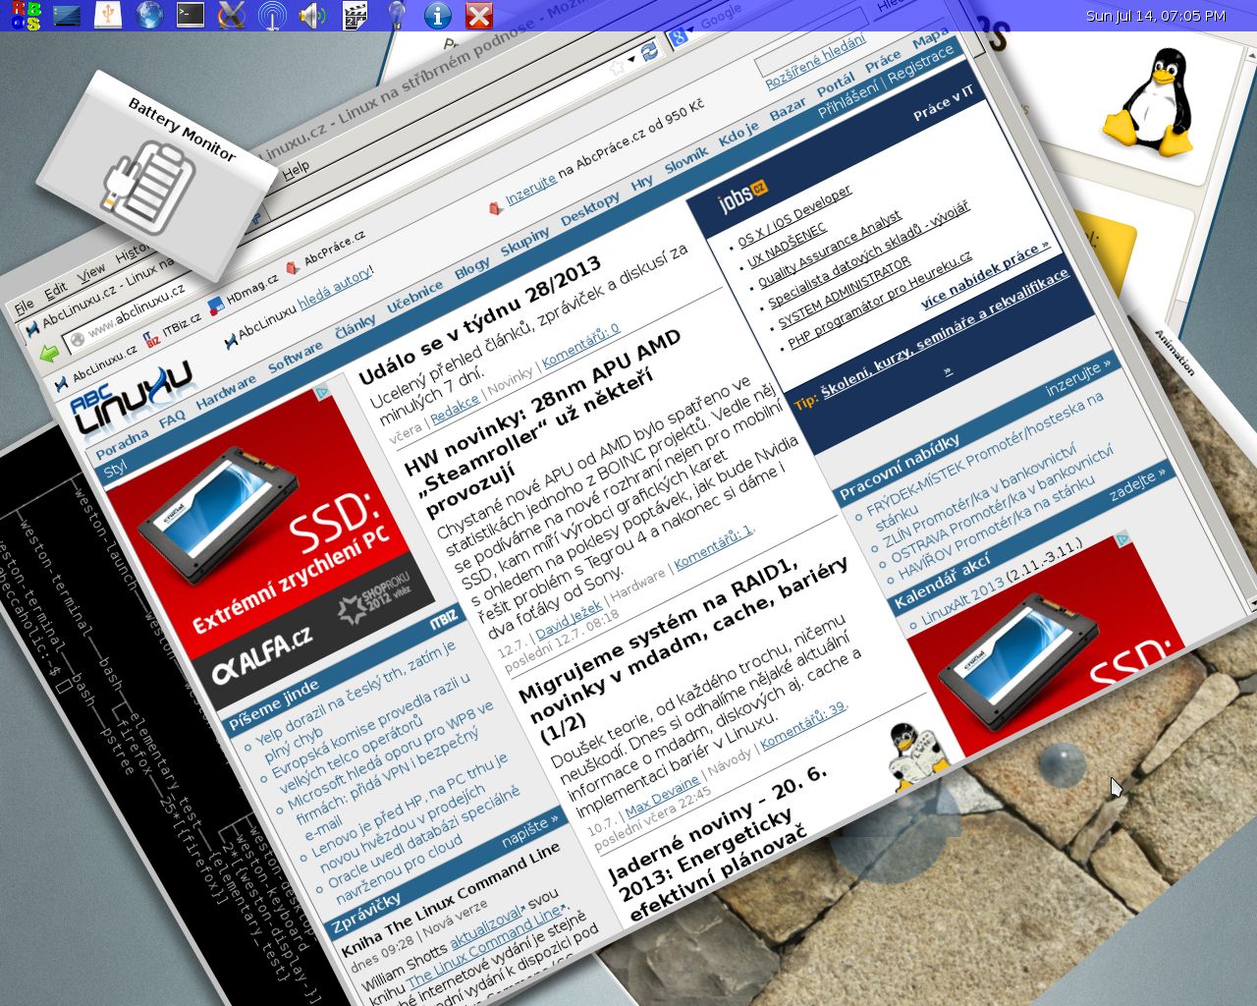The height and width of the screenshot is (1006, 1257).
Task: Open OS X / iOS Developer job link
Action: pos(794,215)
